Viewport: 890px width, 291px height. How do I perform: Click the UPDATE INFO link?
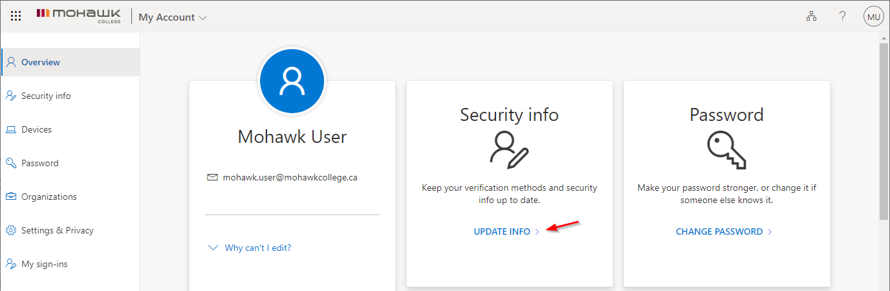(x=502, y=232)
